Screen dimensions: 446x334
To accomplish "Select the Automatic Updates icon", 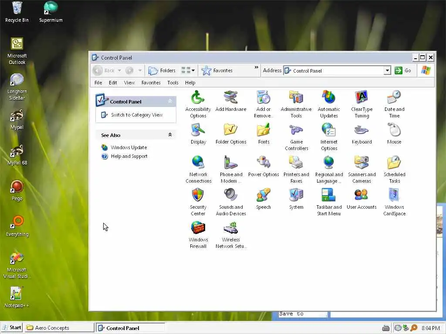I will [x=329, y=104].
